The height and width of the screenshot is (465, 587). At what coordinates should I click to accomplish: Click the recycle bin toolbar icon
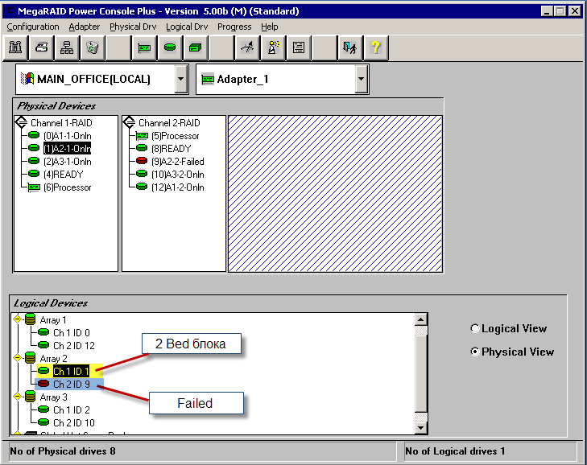[x=93, y=48]
